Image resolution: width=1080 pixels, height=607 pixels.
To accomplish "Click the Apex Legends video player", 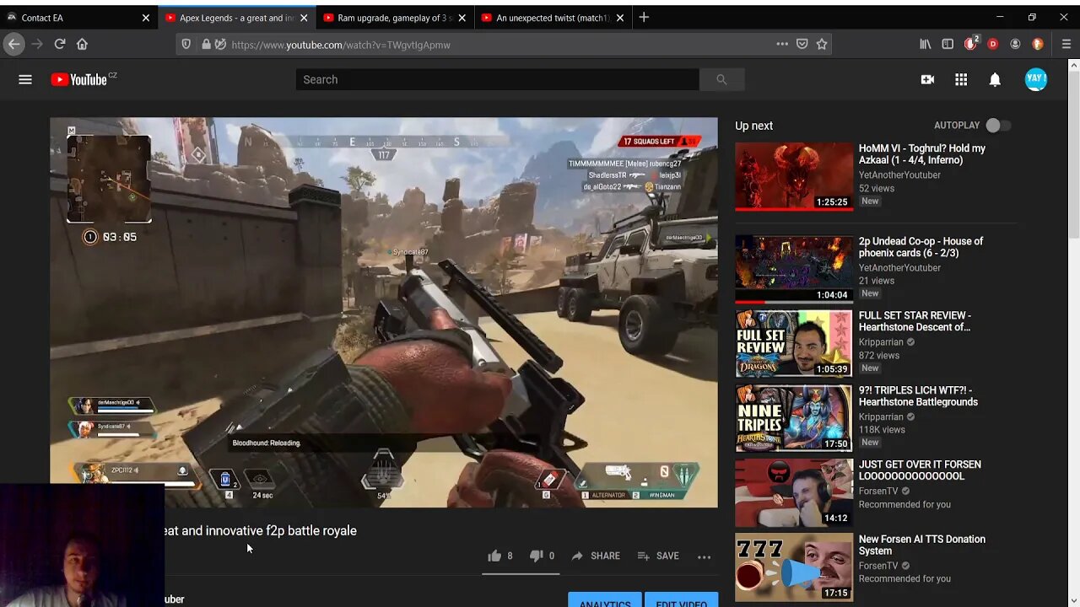I will coord(384,312).
